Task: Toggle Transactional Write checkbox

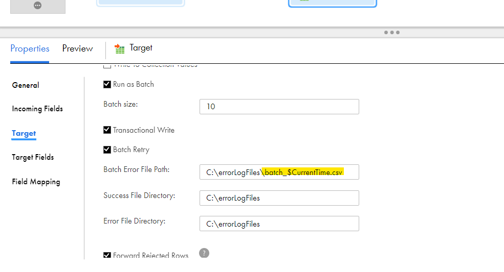Action: click(107, 130)
